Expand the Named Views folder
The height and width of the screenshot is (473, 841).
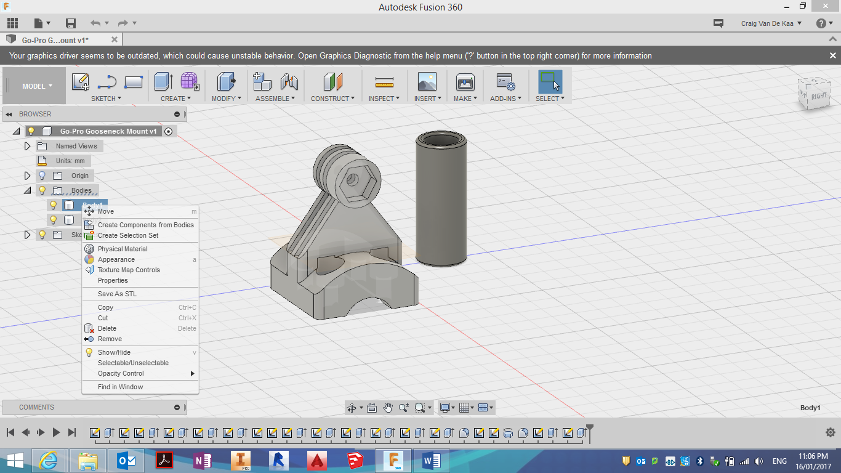(27, 146)
